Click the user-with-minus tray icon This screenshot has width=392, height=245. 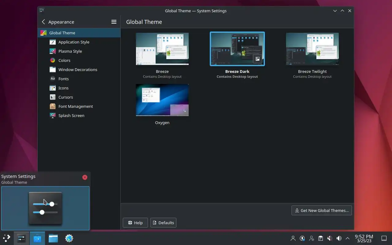pyautogui.click(x=311, y=238)
